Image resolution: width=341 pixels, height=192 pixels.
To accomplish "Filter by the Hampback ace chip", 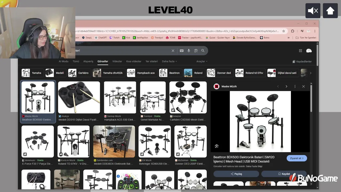I will (x=142, y=73).
